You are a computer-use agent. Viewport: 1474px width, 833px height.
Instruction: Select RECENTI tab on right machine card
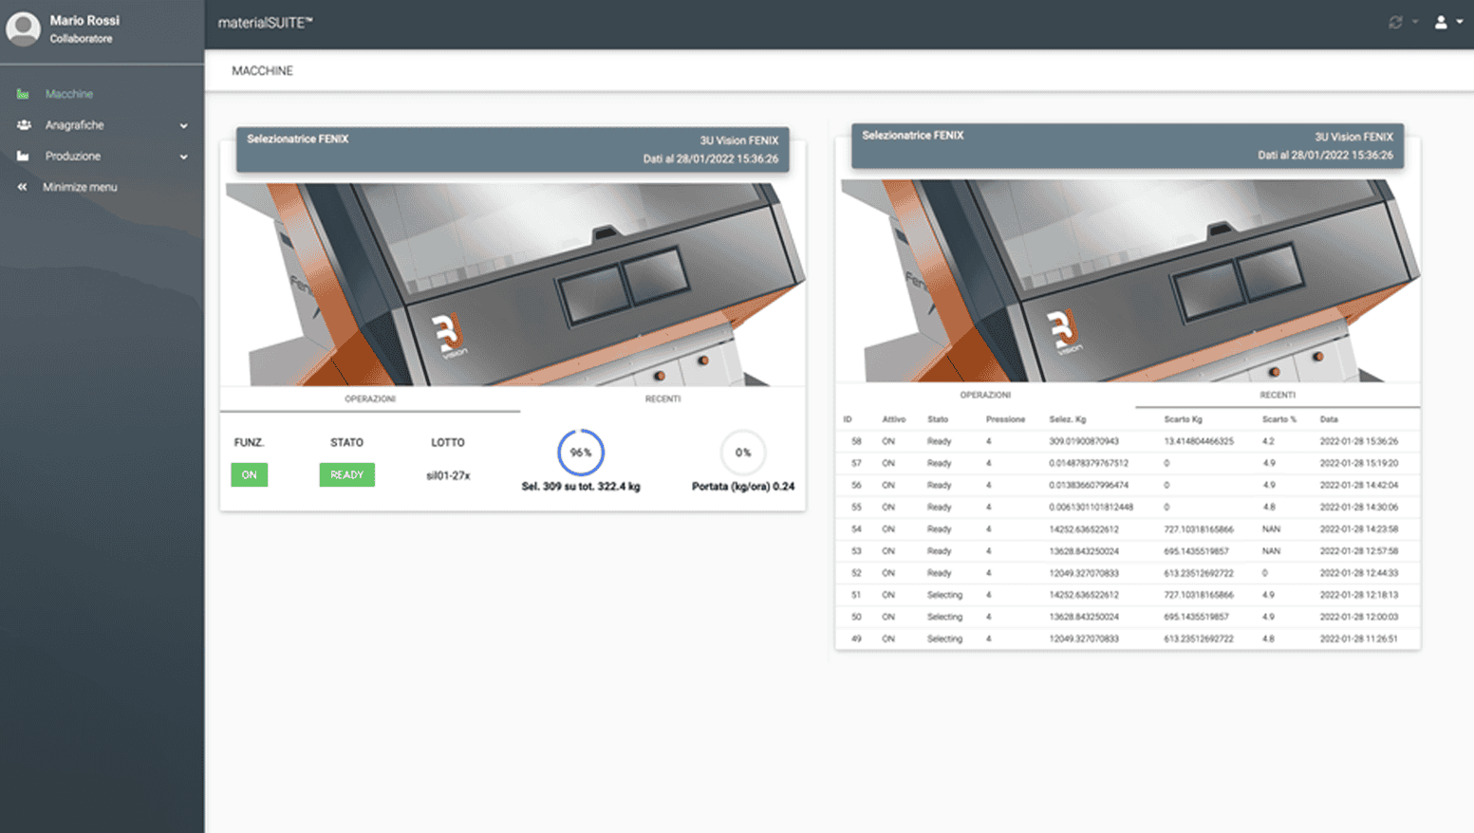pyautogui.click(x=1278, y=396)
